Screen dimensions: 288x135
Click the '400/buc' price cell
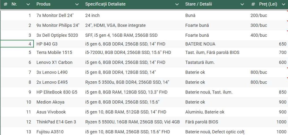point(259,35)
